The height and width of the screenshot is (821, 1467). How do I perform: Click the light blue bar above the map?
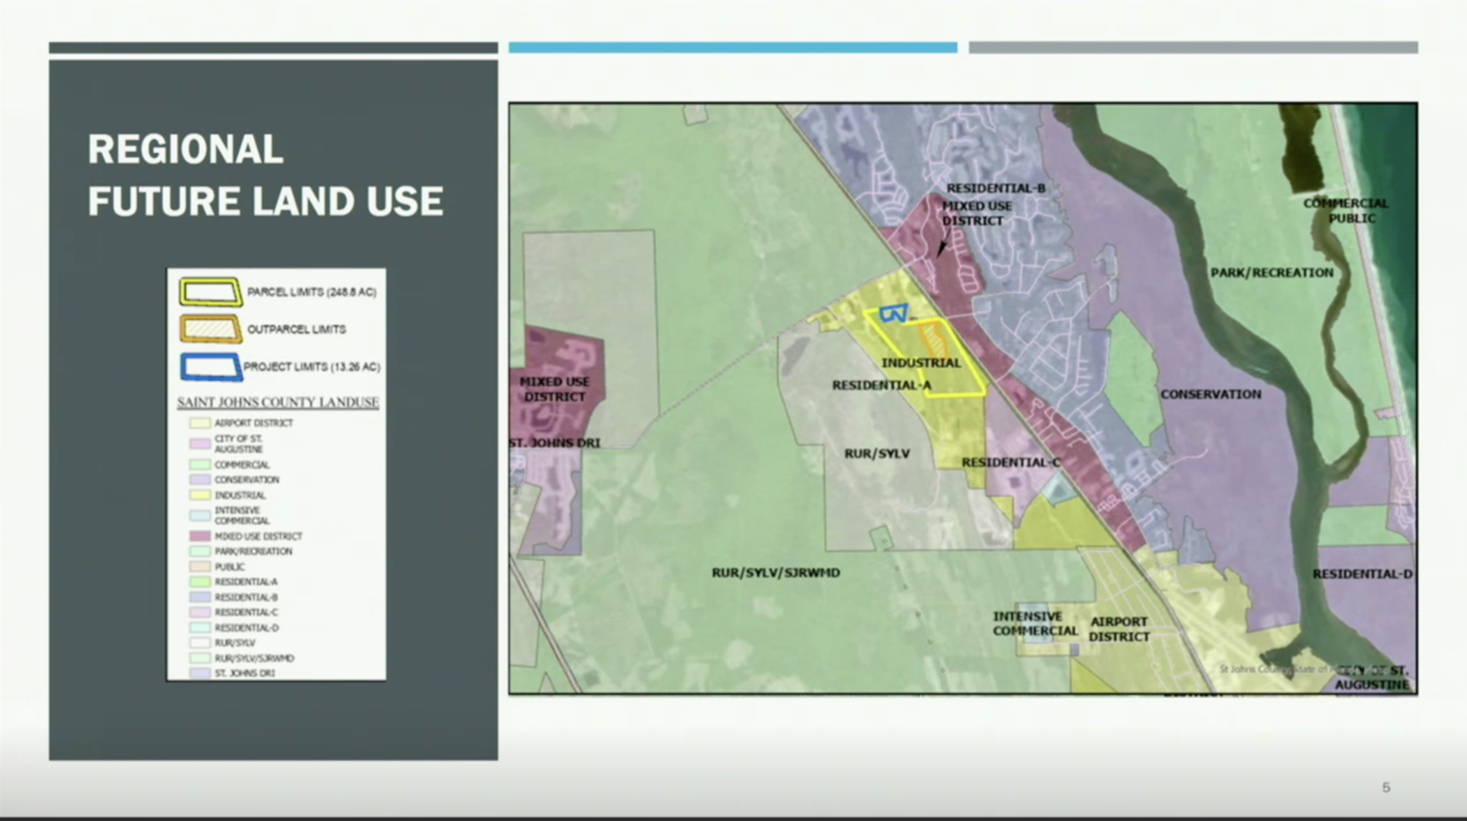pyautogui.click(x=732, y=48)
